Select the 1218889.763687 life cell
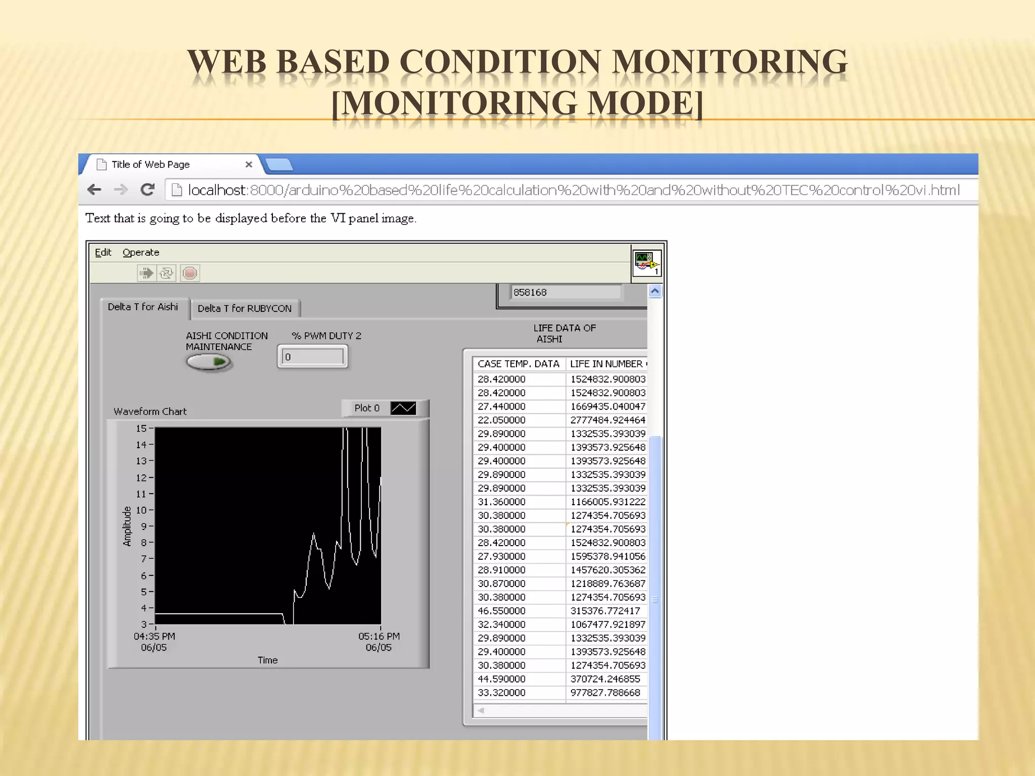1035x776 pixels. [606, 584]
